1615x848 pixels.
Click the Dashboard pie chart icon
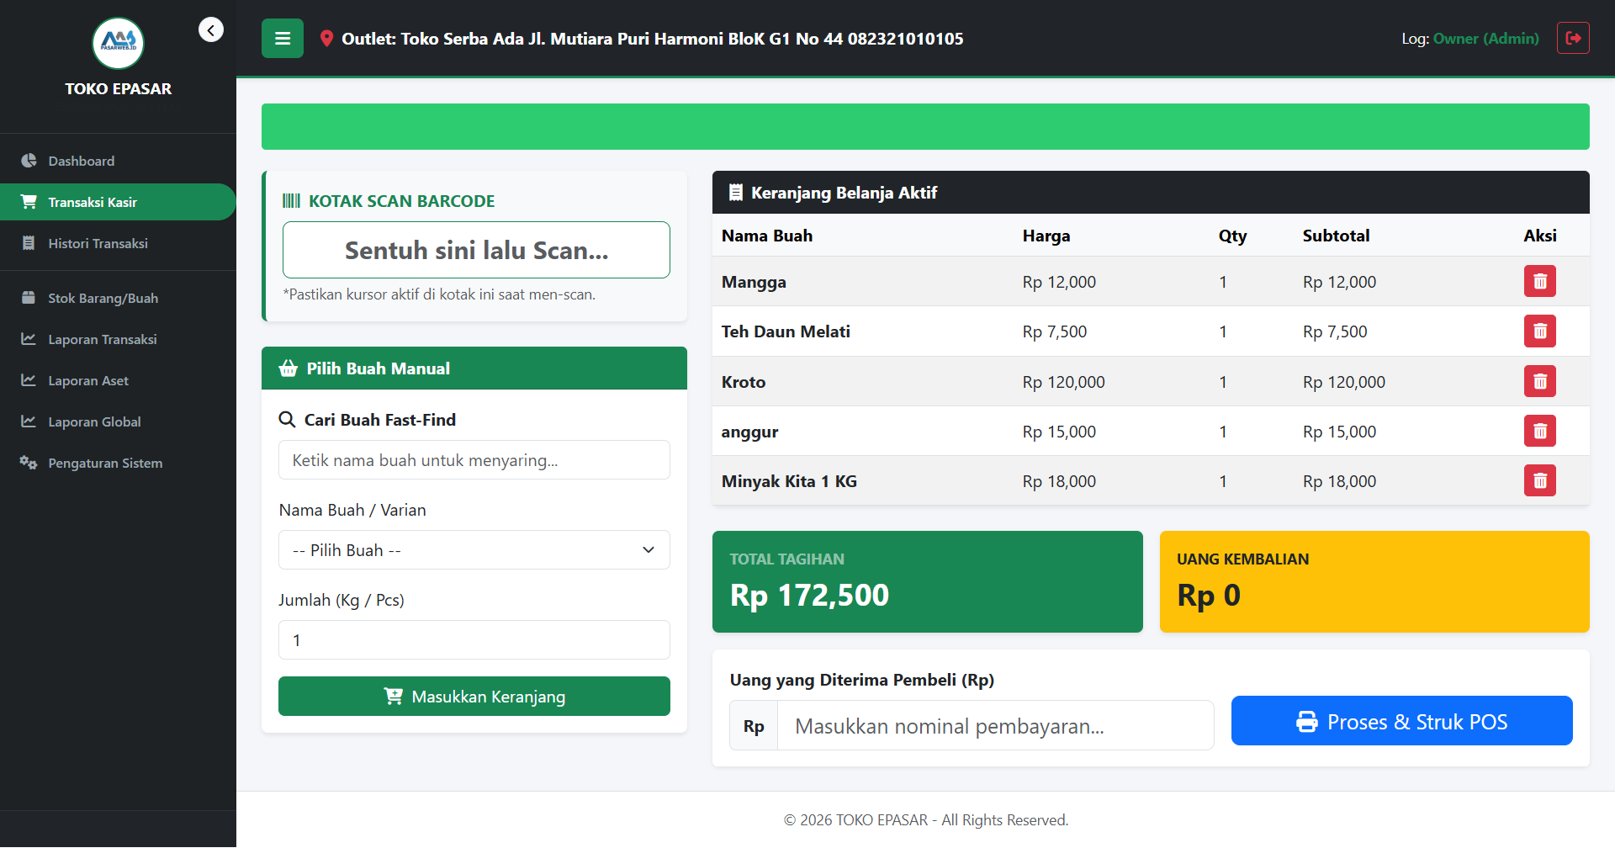point(29,161)
